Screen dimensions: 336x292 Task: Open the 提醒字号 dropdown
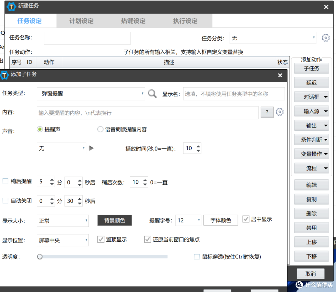point(188,220)
